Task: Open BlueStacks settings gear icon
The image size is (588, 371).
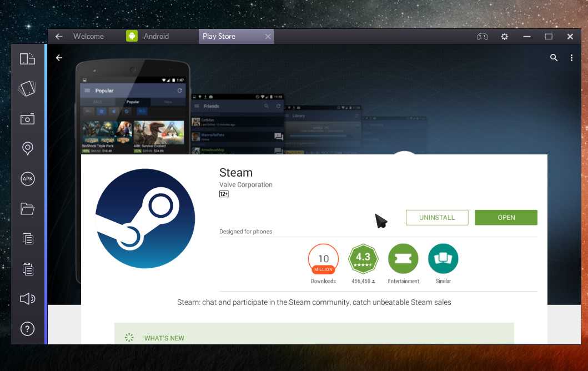Action: [505, 37]
